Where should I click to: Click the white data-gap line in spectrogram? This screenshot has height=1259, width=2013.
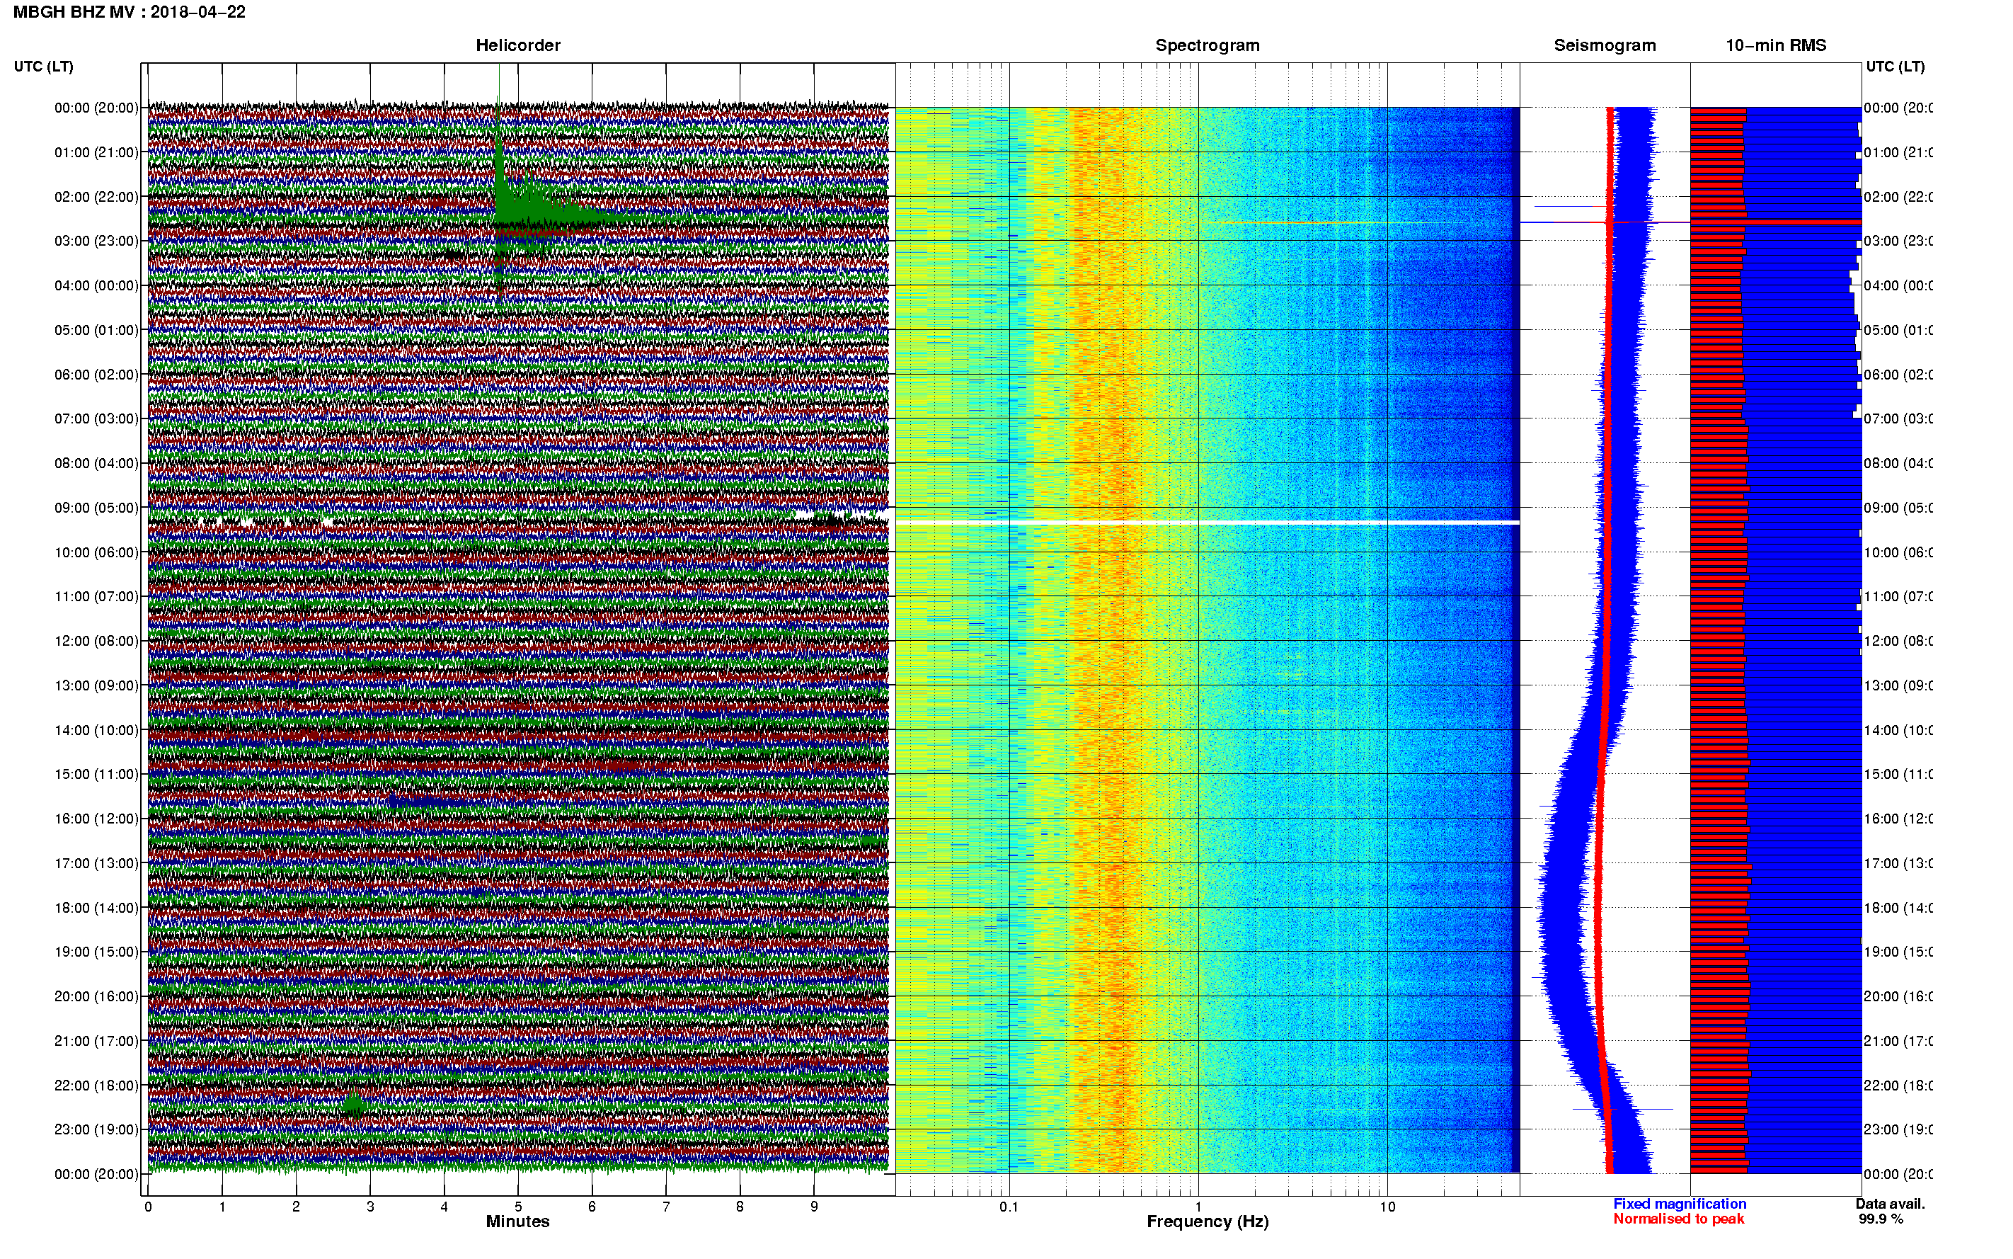(x=1208, y=522)
